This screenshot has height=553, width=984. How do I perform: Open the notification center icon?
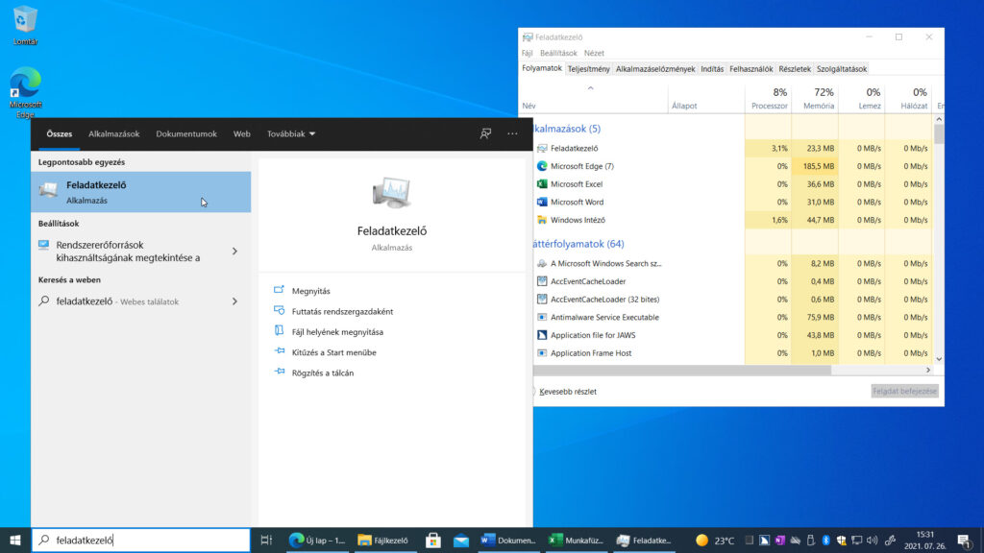pos(965,540)
